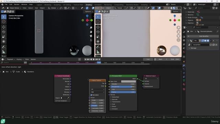Open the Playback menu in timeline
Screen dimensions: 220x124
[x=11, y=59]
